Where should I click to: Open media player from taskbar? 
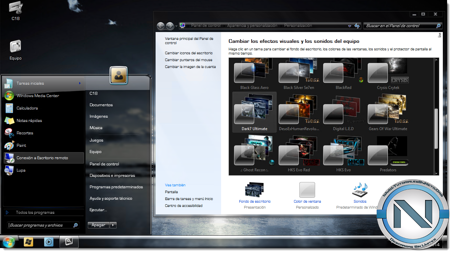point(49,242)
